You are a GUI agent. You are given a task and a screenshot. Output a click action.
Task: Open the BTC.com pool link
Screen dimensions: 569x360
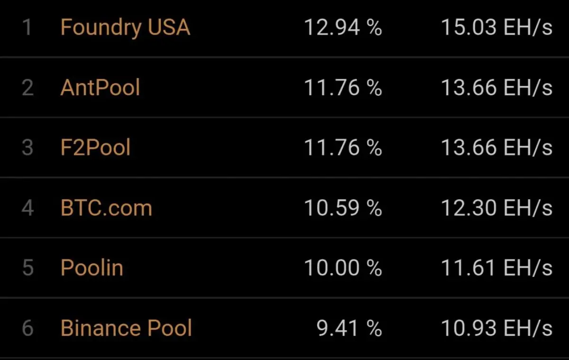click(106, 208)
